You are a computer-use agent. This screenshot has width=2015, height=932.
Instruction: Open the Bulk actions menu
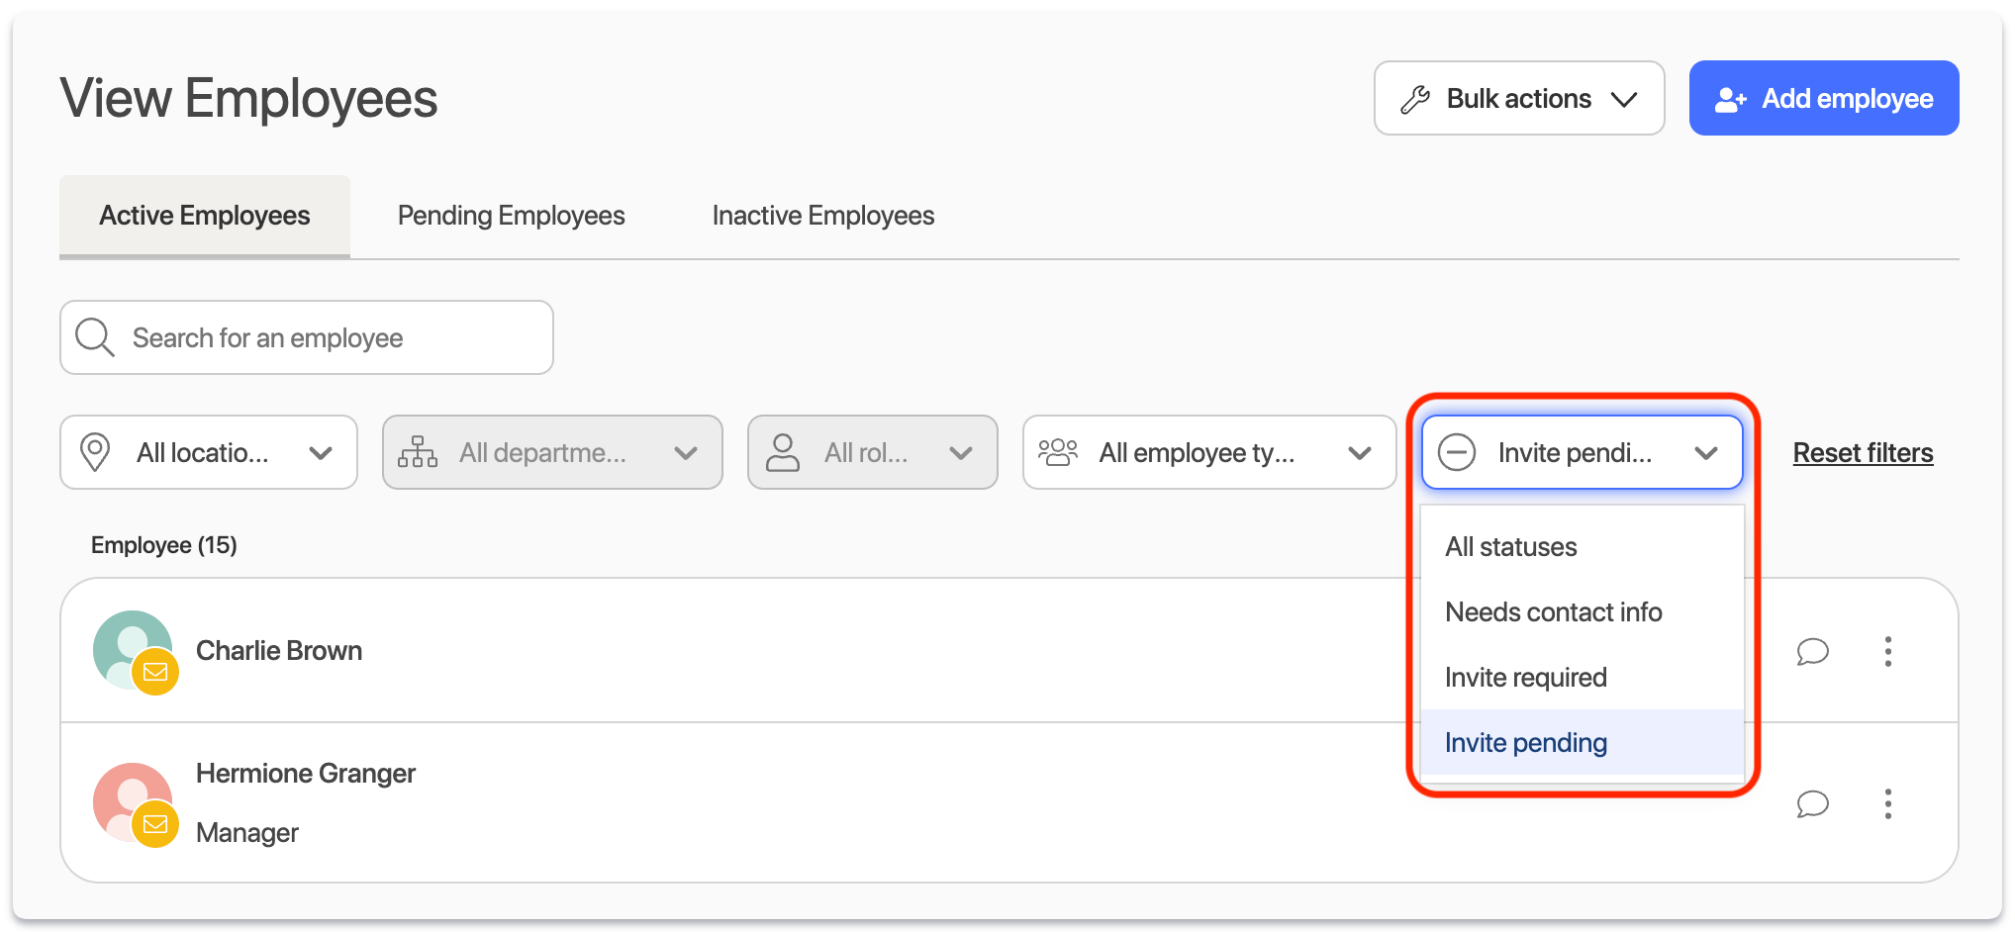click(1518, 99)
